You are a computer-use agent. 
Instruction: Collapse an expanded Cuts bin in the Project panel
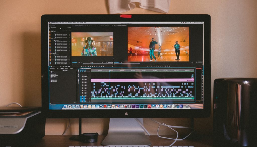pyautogui.click(x=52, y=31)
